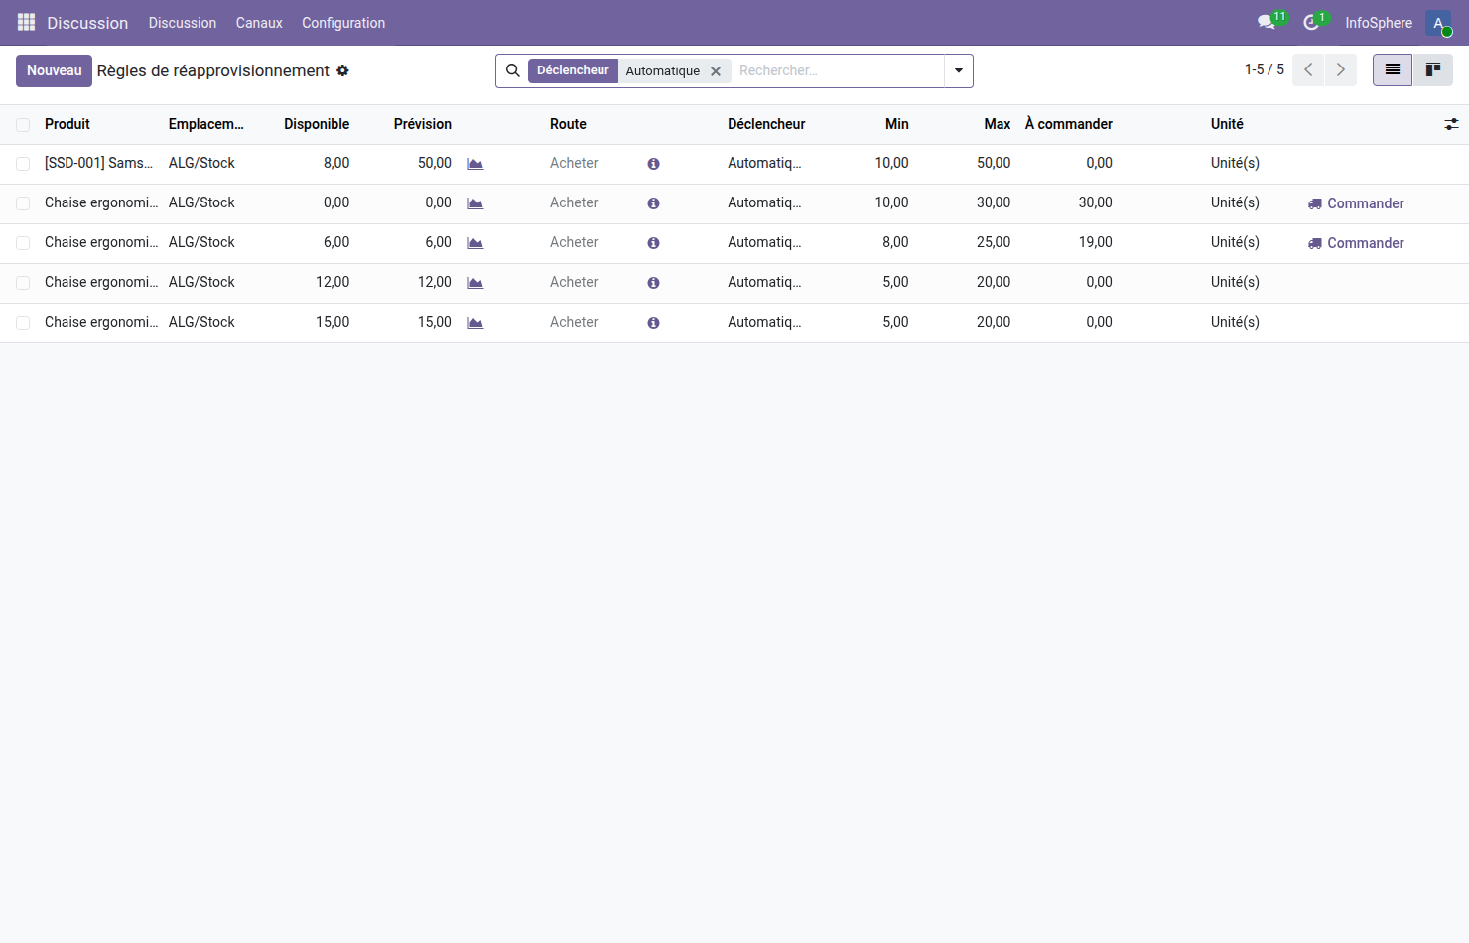Check the last Chaise ergonomique row
Viewport: 1469px width, 943px height.
click(x=23, y=322)
